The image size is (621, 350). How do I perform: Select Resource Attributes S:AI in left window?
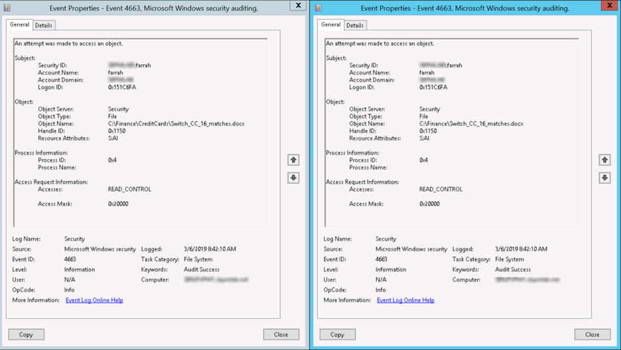coord(113,139)
